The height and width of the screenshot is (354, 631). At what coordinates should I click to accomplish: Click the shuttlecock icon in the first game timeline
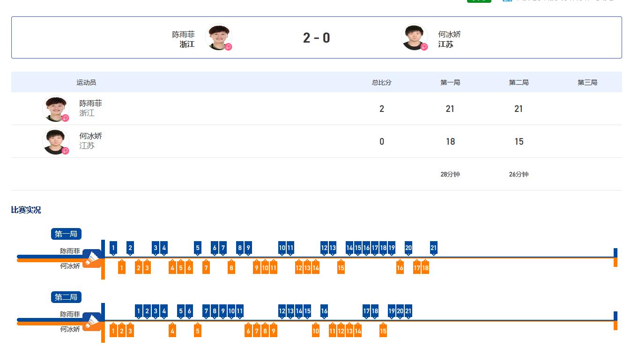[x=92, y=258]
